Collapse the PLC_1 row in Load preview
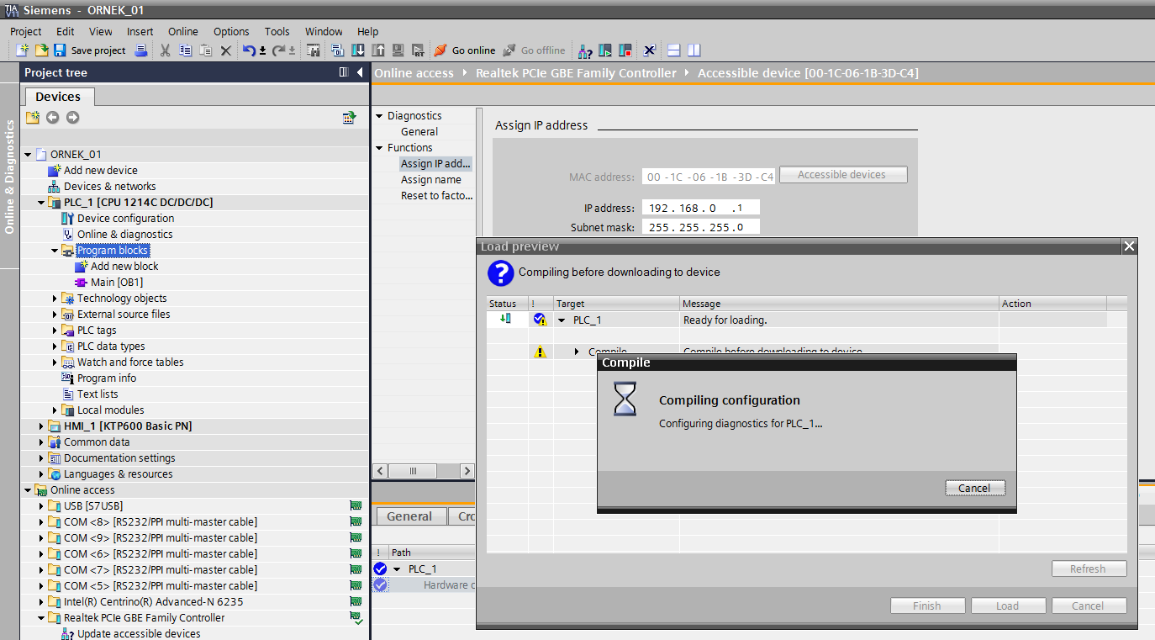The height and width of the screenshot is (640, 1155). point(562,320)
